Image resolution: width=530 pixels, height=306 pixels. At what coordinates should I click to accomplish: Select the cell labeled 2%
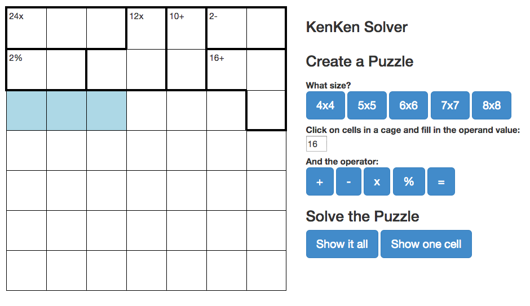click(x=26, y=70)
